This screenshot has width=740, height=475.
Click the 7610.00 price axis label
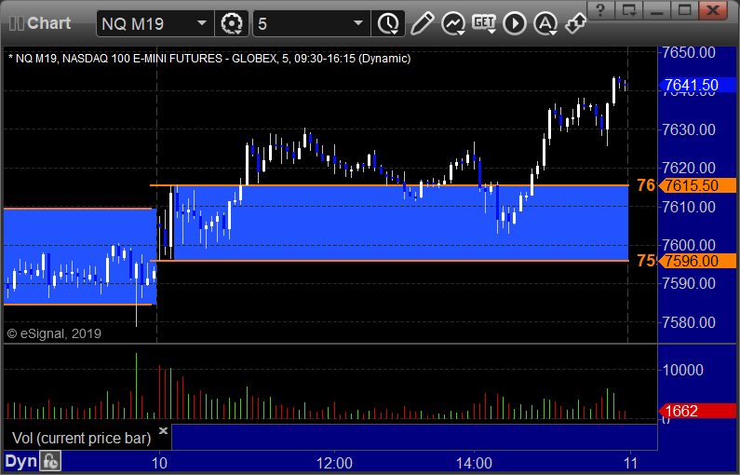click(x=689, y=207)
